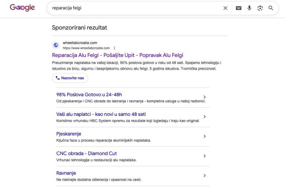Click the URL 'https://www.wheellabcroatia.com'
The width and height of the screenshot is (285, 193).
(86, 48)
